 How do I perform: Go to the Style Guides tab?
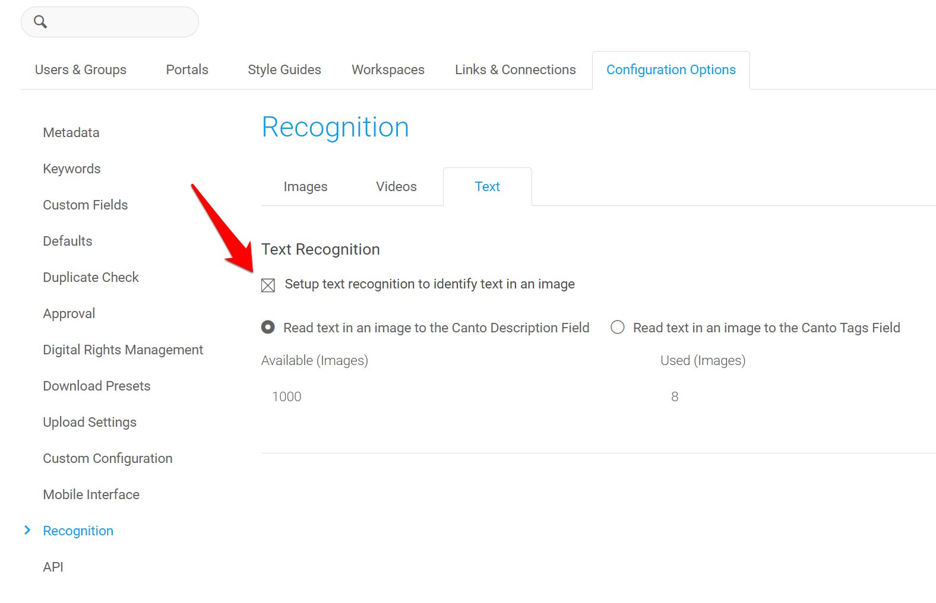pos(284,70)
